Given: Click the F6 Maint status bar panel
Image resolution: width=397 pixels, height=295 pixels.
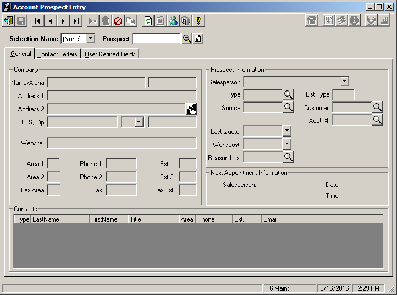Looking at the screenshot, I should pos(289,288).
